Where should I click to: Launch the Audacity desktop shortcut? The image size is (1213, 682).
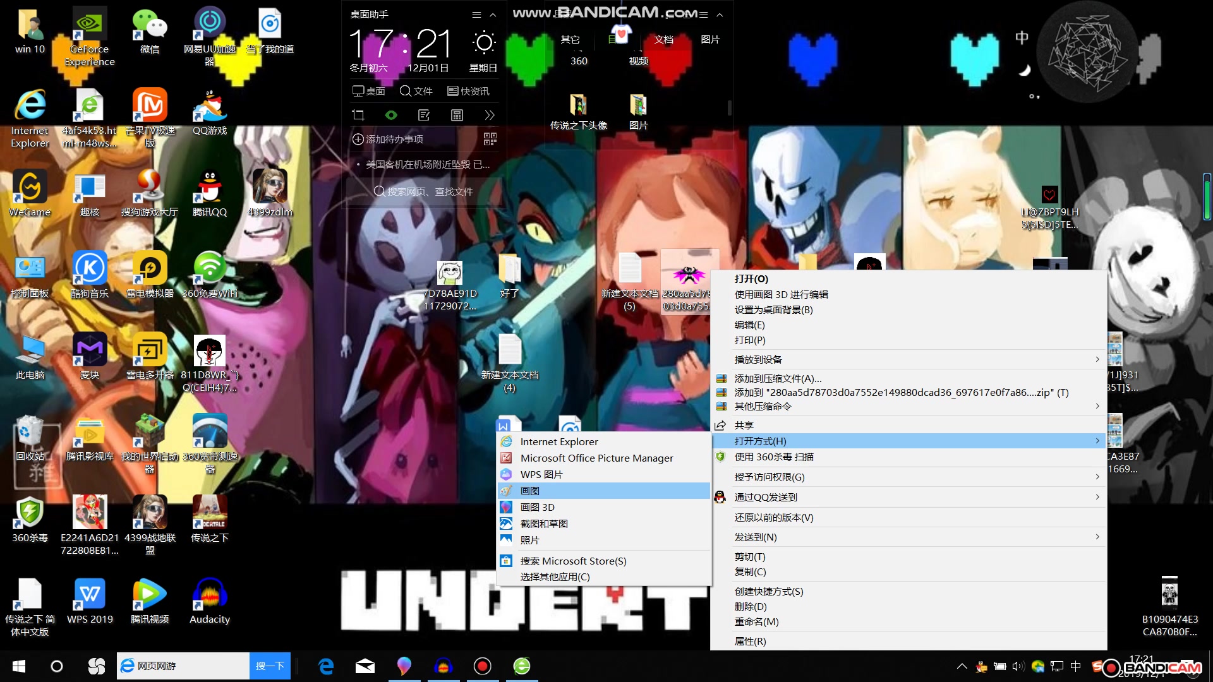pos(210,601)
